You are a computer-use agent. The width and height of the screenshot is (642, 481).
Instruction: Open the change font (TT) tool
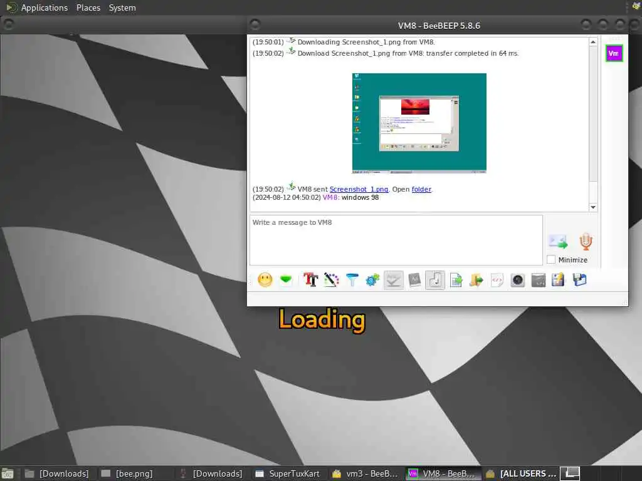click(x=310, y=280)
